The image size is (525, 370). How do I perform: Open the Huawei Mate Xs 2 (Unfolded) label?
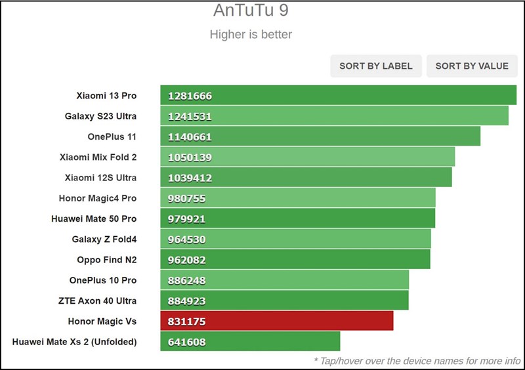tap(74, 342)
